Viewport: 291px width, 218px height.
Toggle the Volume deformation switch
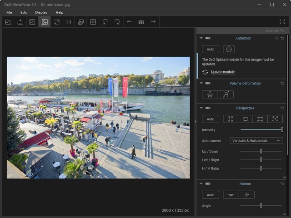[208, 84]
